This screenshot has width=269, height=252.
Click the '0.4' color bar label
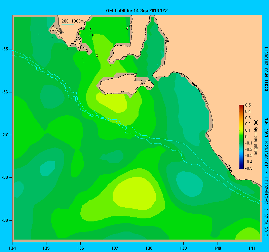pyautogui.click(x=248, y=112)
